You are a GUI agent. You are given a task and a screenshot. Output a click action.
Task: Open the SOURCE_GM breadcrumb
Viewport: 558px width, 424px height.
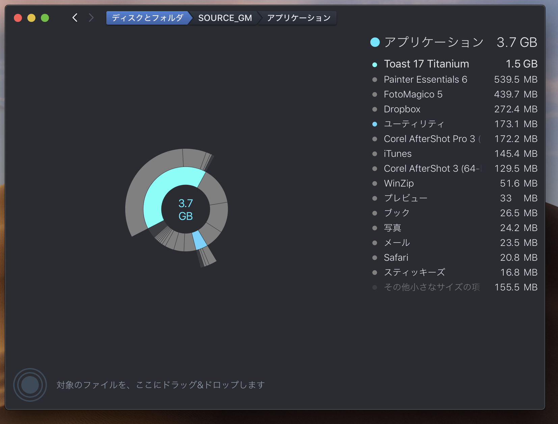click(x=225, y=18)
